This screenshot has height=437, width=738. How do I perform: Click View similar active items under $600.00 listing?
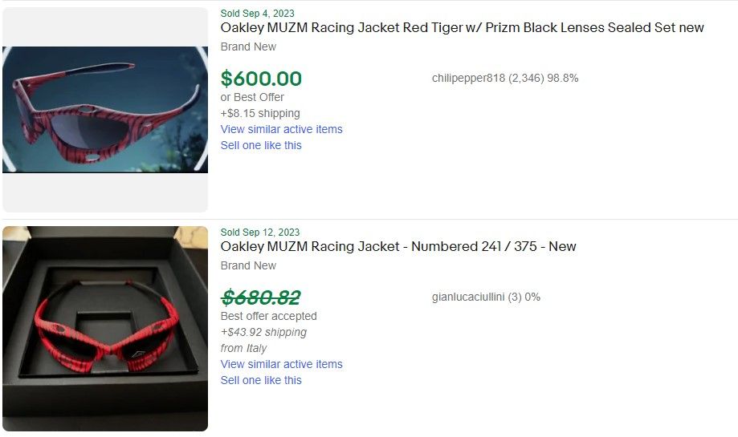tap(281, 129)
